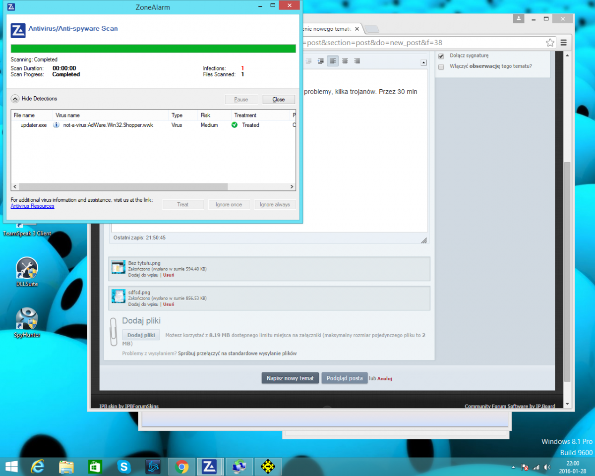This screenshot has height=476, width=595.
Task: Click Usuń for Bez tytułu.png
Action: (x=169, y=275)
